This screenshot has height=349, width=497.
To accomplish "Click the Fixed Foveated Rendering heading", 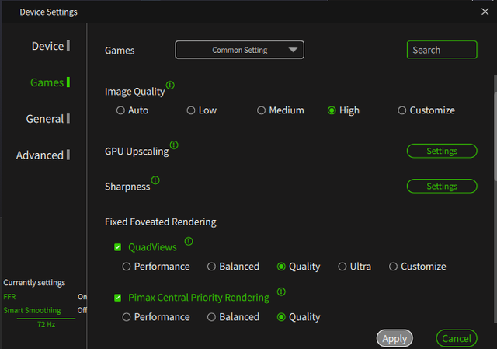I will [161, 222].
